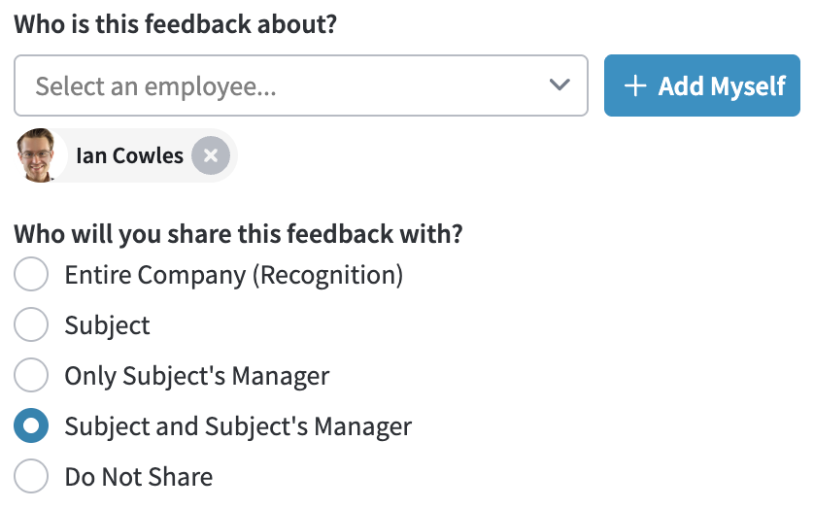Click the selected Subject and Subject's Manager radio

tap(31, 425)
